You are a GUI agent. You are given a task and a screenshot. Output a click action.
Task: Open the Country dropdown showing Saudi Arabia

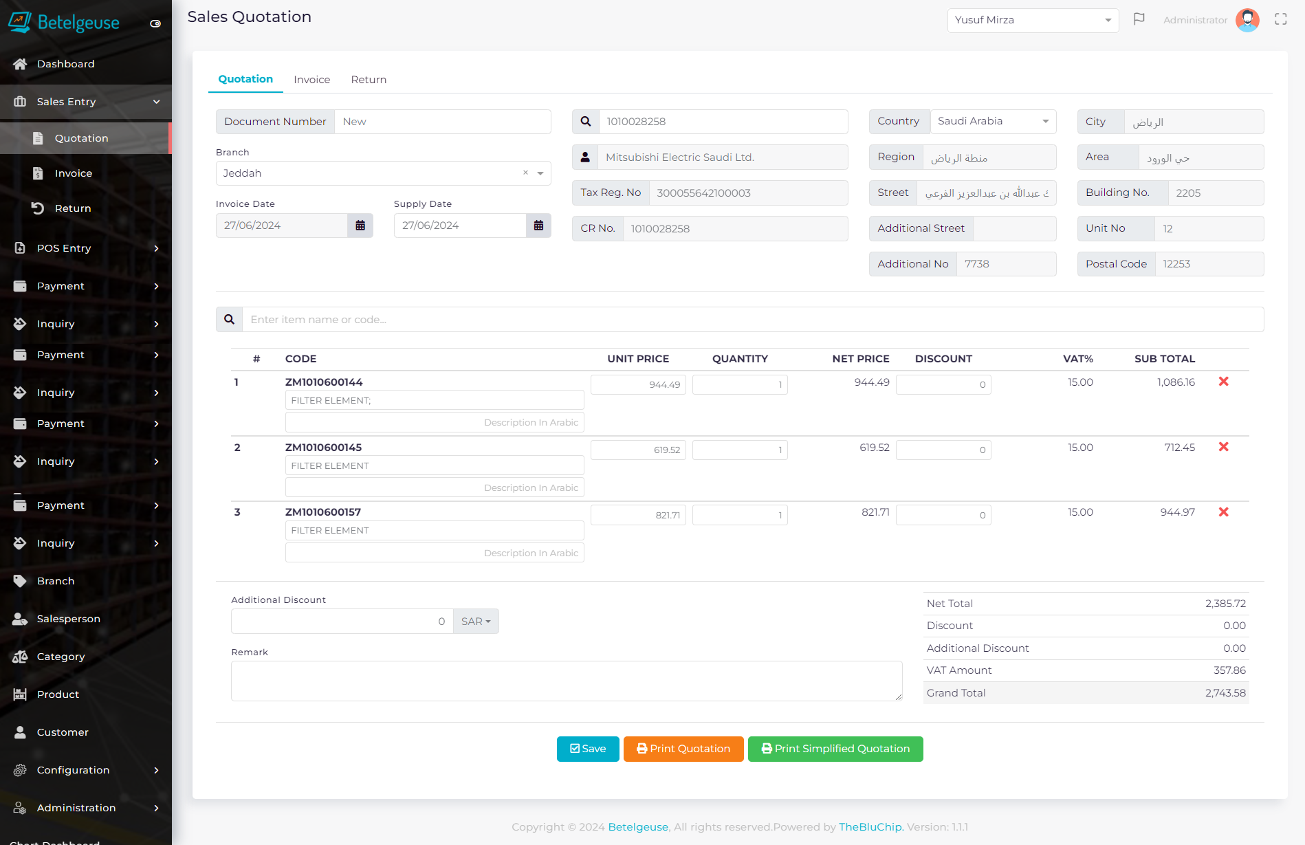[992, 122]
